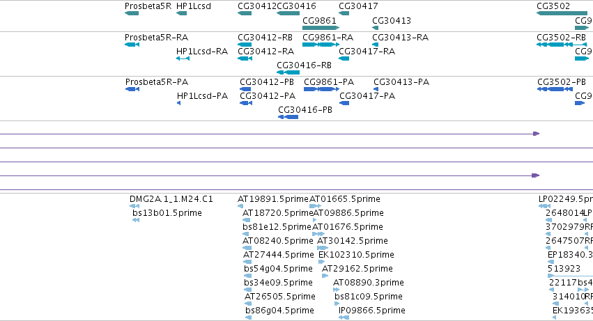593x321 pixels.
Task: Select the CG30413 gene label
Action: [392, 20]
